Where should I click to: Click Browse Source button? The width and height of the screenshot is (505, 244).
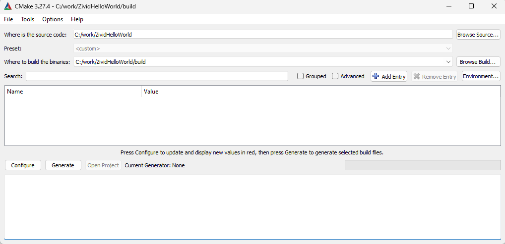click(478, 35)
